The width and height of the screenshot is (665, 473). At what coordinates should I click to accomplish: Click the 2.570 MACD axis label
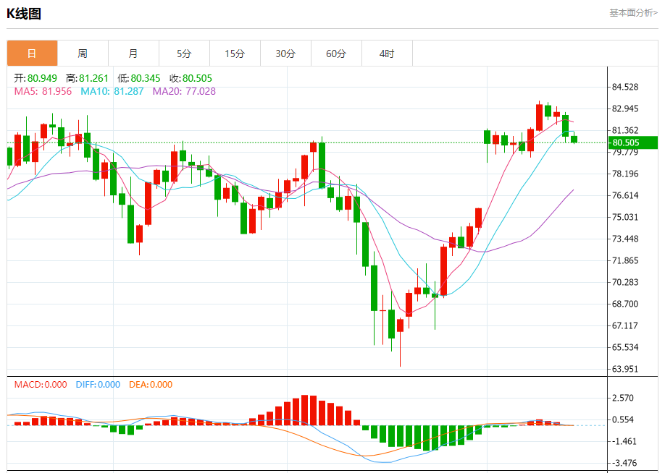622,398
